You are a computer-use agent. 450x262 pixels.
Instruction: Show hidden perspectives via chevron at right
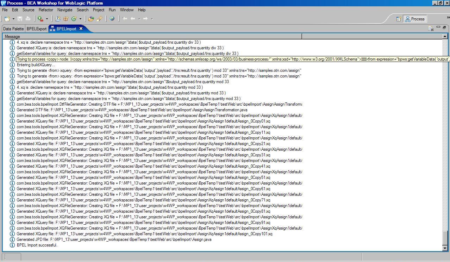(448, 18)
